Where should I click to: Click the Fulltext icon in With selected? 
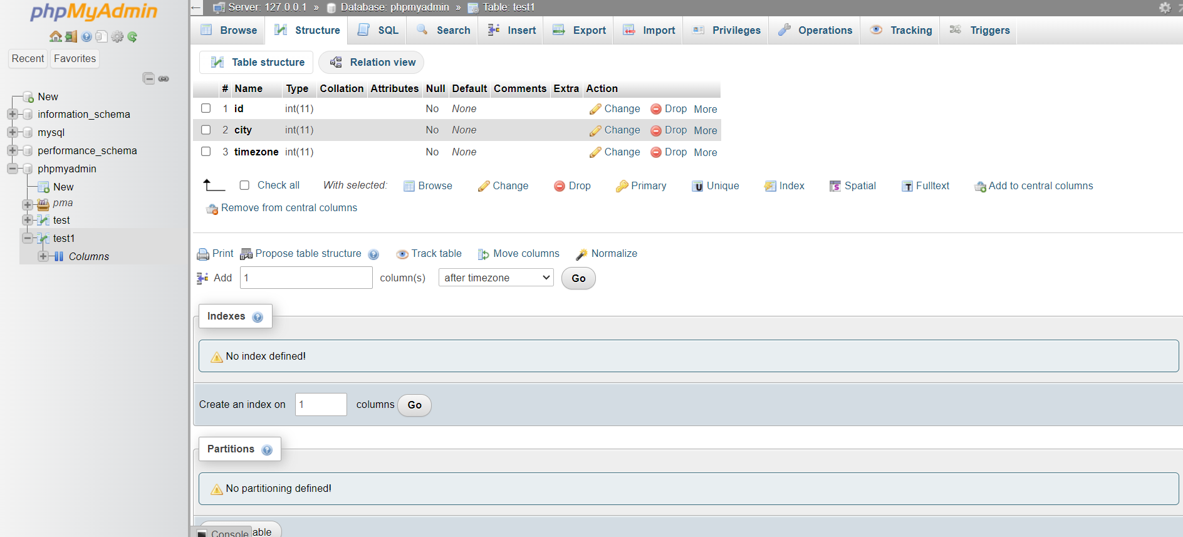(907, 186)
